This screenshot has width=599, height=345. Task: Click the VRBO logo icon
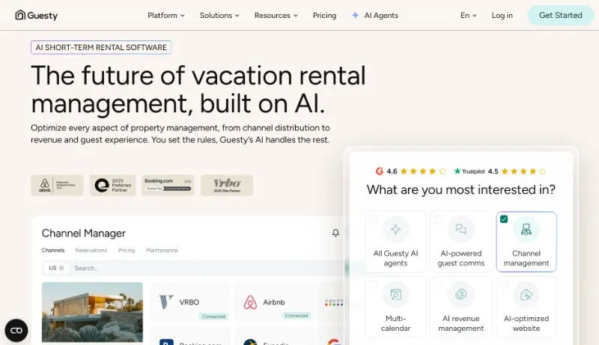166,302
